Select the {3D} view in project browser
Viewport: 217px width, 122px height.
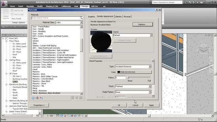point(15,82)
